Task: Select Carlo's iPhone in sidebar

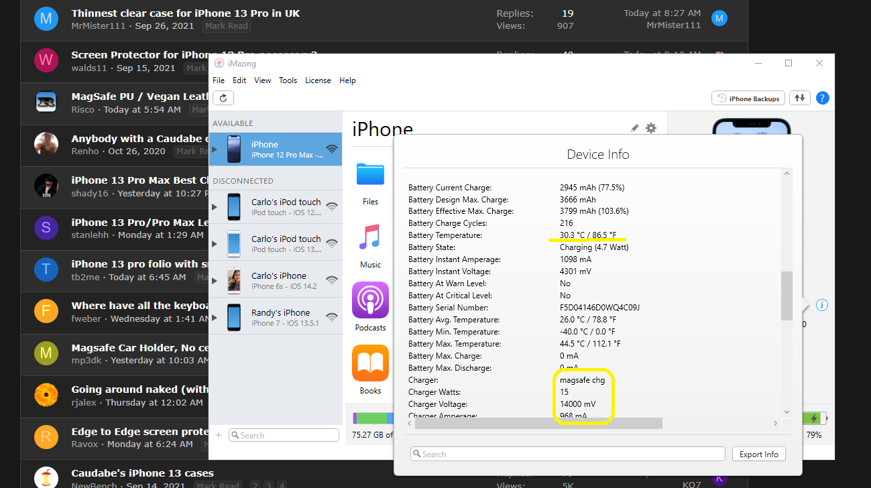Action: [276, 280]
